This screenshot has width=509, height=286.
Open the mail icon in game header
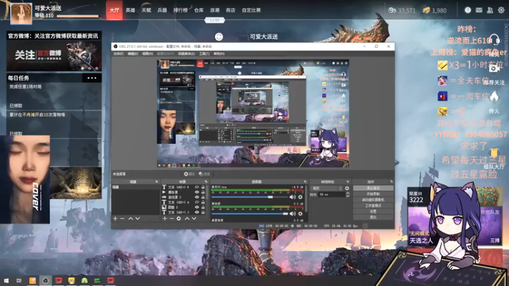coord(479,10)
